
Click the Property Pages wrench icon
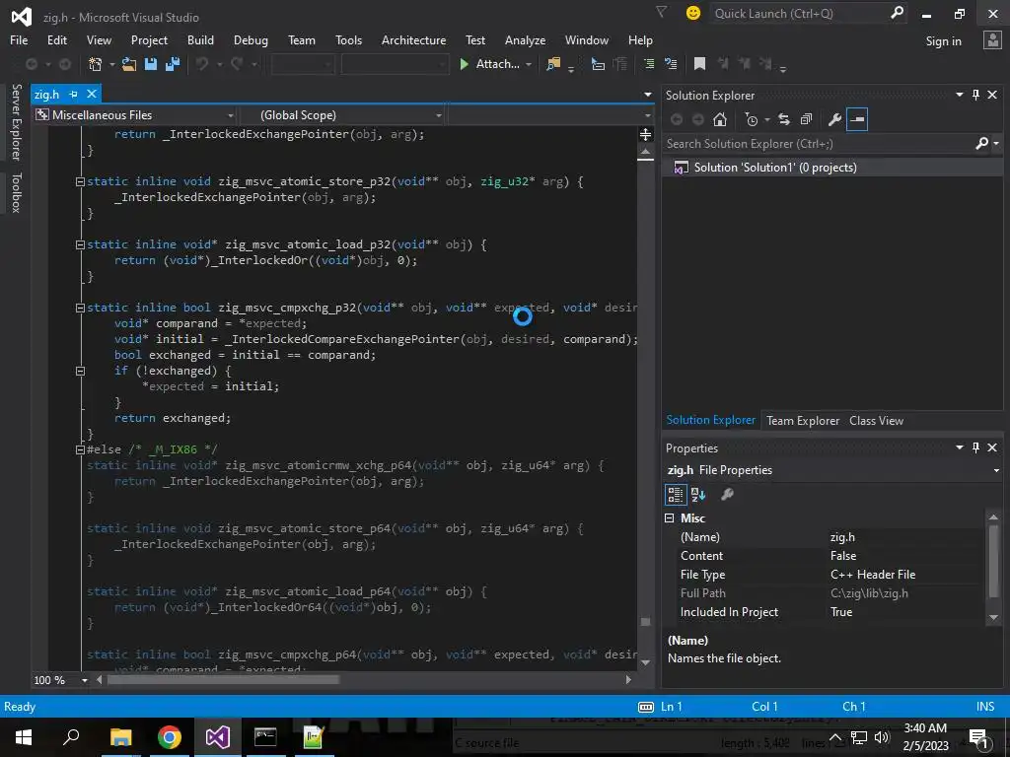(x=727, y=495)
